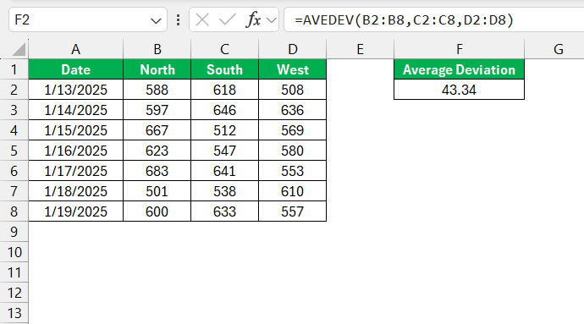Click the date cell 1/17/2025
This screenshot has width=584, height=324.
click(x=75, y=171)
